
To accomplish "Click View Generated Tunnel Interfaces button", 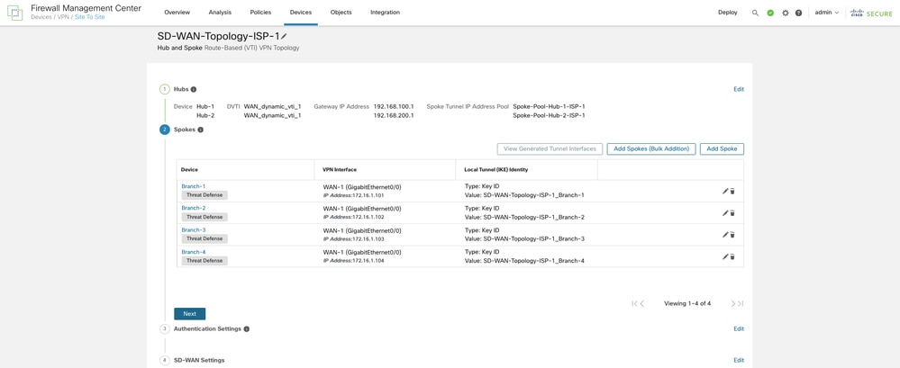I will (550, 149).
